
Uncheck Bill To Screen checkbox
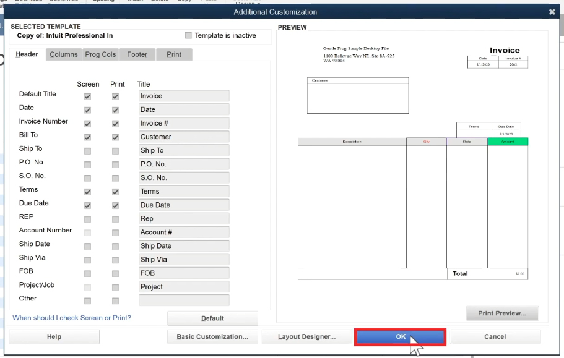pyautogui.click(x=87, y=137)
